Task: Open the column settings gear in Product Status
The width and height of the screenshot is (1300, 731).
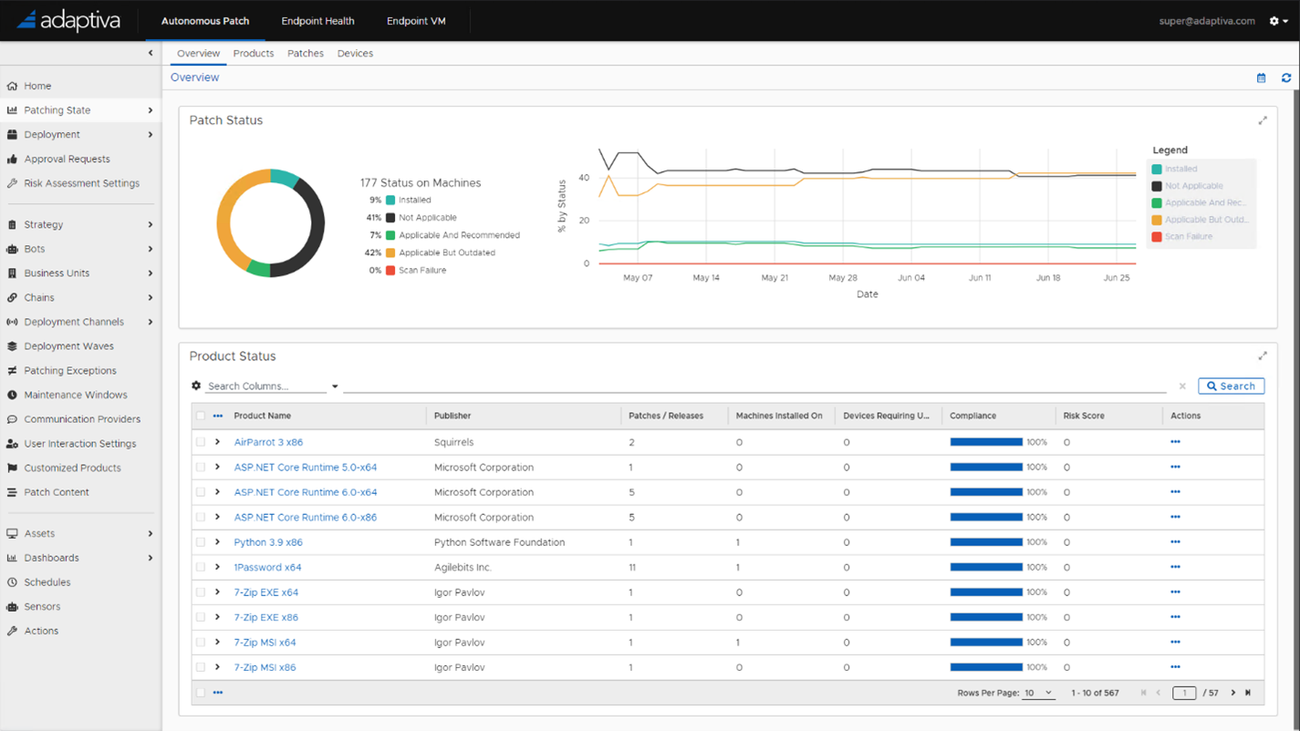Action: 194,386
